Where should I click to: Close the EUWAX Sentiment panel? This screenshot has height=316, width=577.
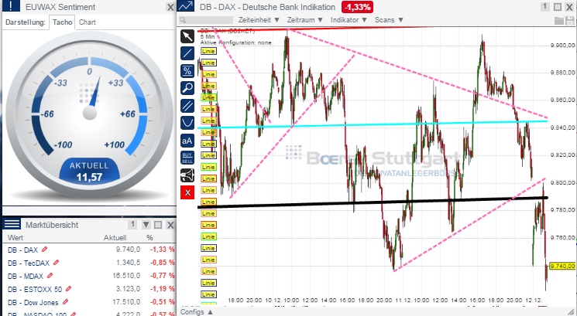(x=170, y=7)
